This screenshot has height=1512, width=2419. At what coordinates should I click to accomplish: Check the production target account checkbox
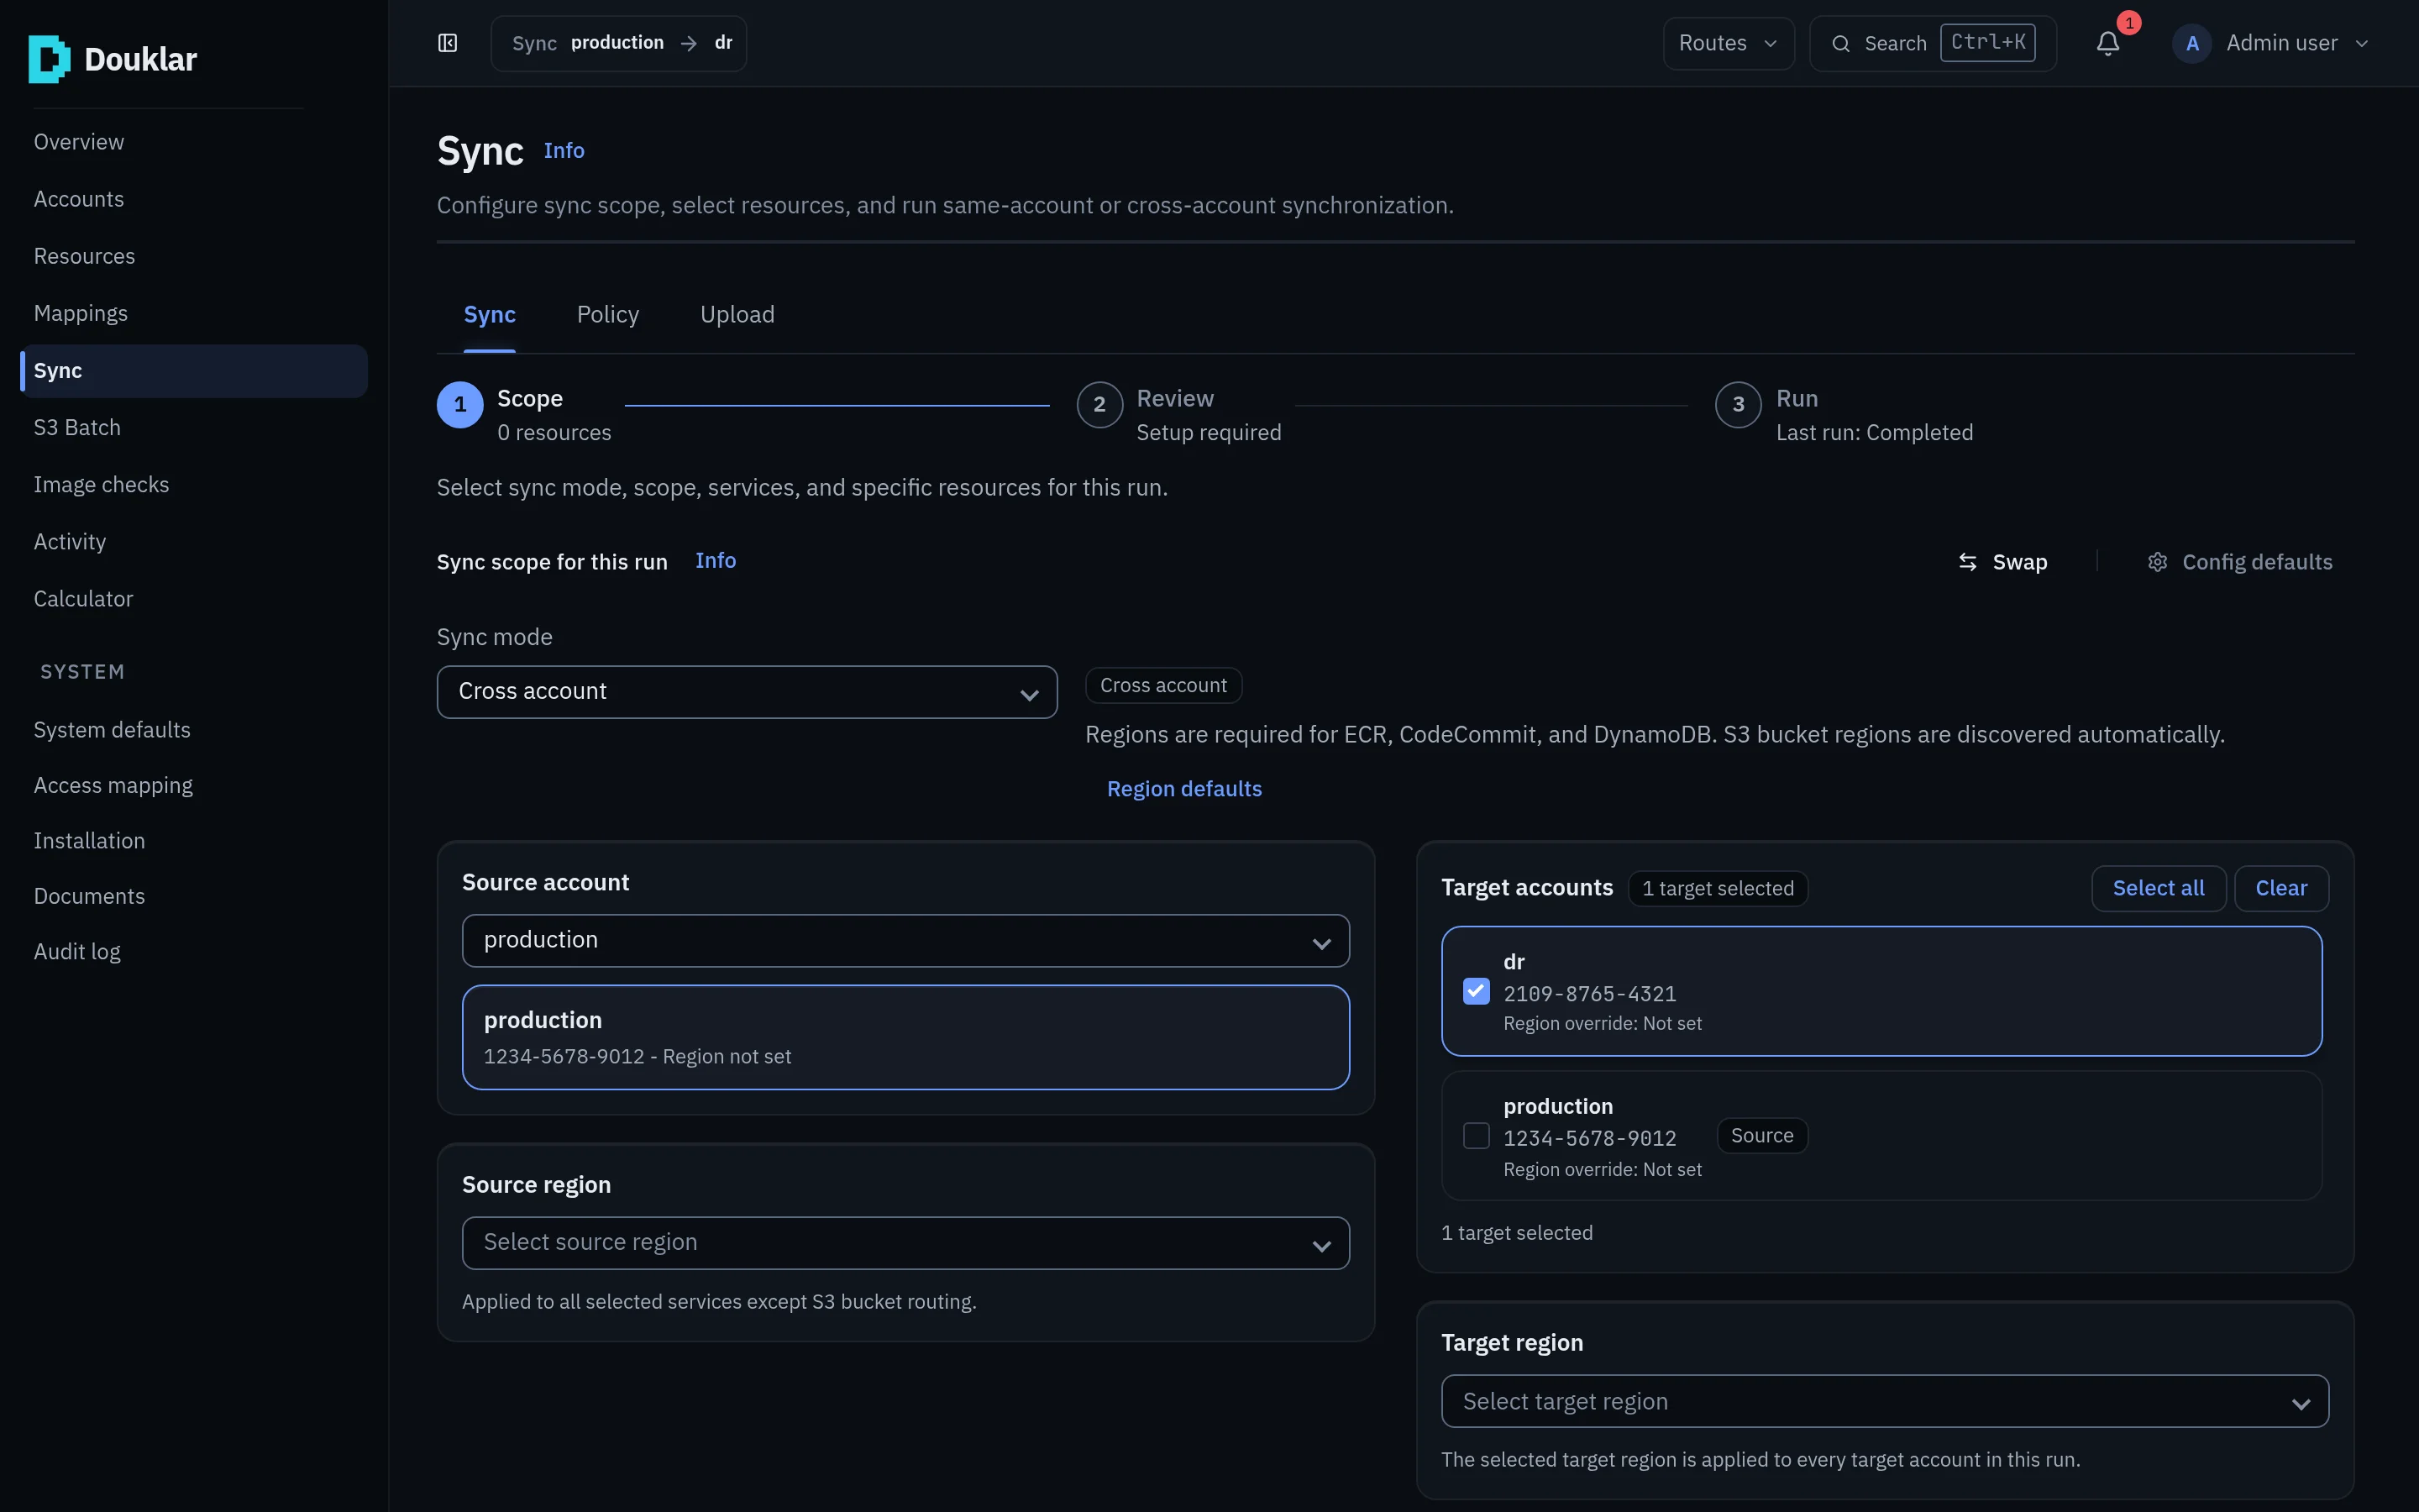tap(1477, 1136)
